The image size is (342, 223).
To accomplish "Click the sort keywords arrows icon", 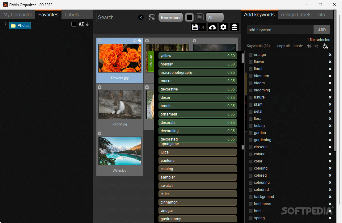I will (309, 46).
